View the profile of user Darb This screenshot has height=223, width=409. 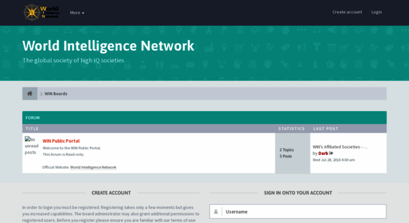[323, 153]
